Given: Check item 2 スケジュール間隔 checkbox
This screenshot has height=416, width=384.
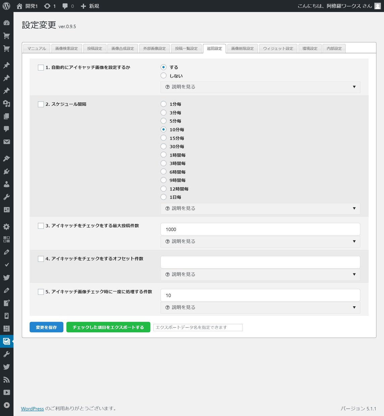Looking at the screenshot, I should click(x=41, y=104).
